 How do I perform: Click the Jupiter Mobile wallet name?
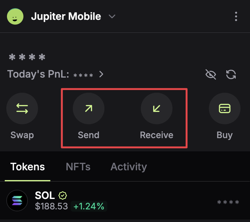[x=66, y=16]
